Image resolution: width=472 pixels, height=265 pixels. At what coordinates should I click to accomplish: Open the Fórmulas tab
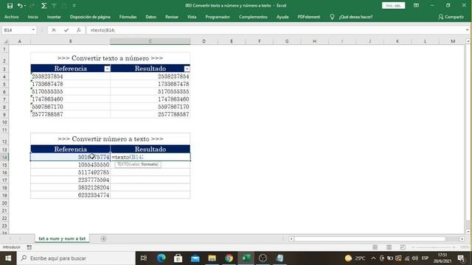pos(128,17)
